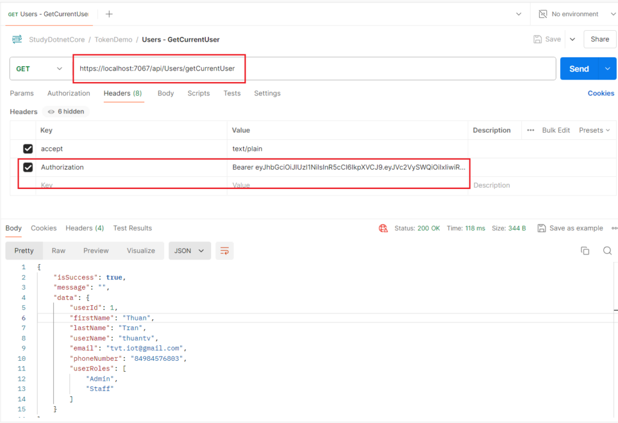Copy the response body with copy icon

point(585,251)
